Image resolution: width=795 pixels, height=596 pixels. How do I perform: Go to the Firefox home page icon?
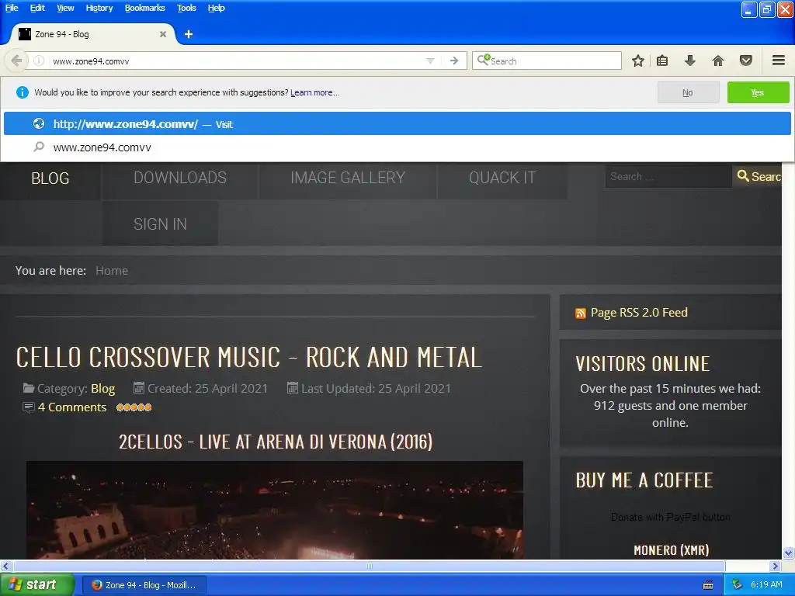(718, 61)
